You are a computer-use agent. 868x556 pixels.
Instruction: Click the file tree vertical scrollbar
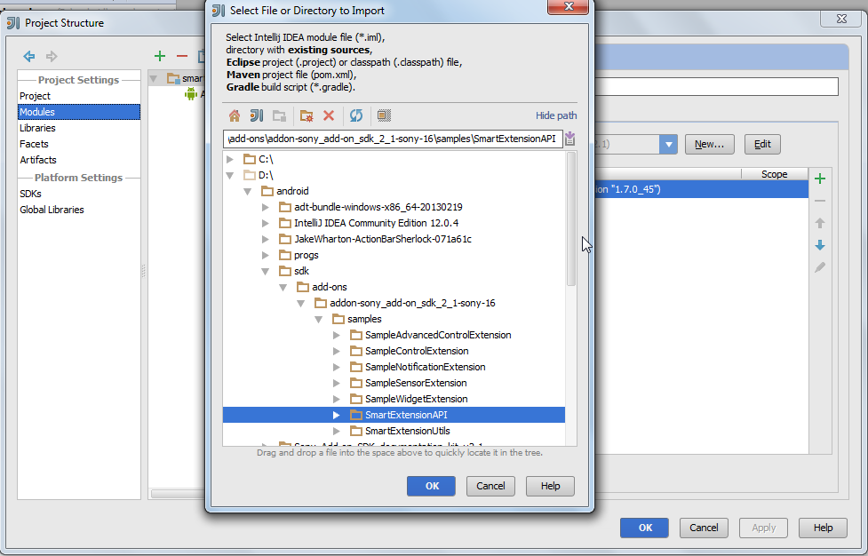570,219
